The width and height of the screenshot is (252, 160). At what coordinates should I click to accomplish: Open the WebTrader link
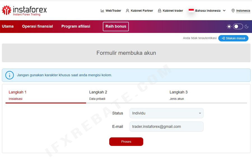(113, 11)
